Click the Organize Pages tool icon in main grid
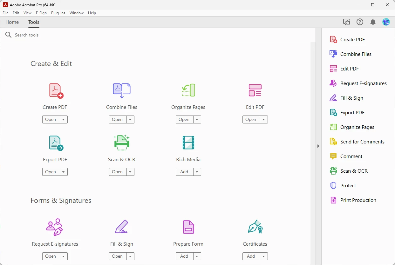Image resolution: width=395 pixels, height=265 pixels. tap(188, 90)
